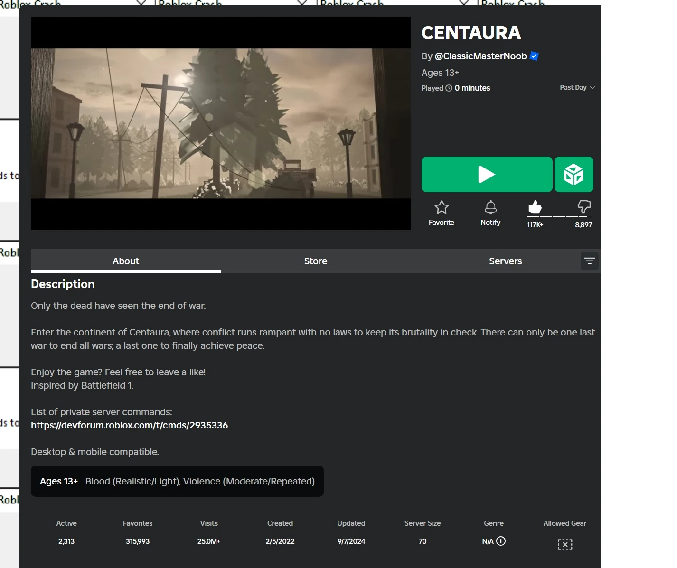Viewport: 677px width, 568px height.
Task: Toggle Favorite for CENTAURA
Action: tap(441, 212)
